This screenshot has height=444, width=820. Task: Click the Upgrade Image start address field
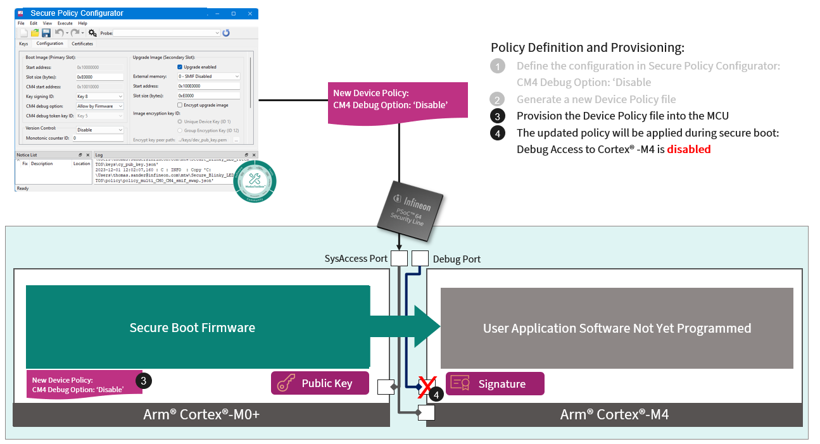tap(208, 86)
